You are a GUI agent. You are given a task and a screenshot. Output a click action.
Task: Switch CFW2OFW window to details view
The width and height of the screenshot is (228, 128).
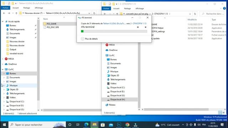(220, 113)
